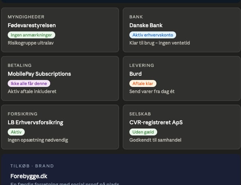Viewport: 241px width, 185px height.
Task: Click the MYNDIGHEDER category label
Action: [x=26, y=17]
